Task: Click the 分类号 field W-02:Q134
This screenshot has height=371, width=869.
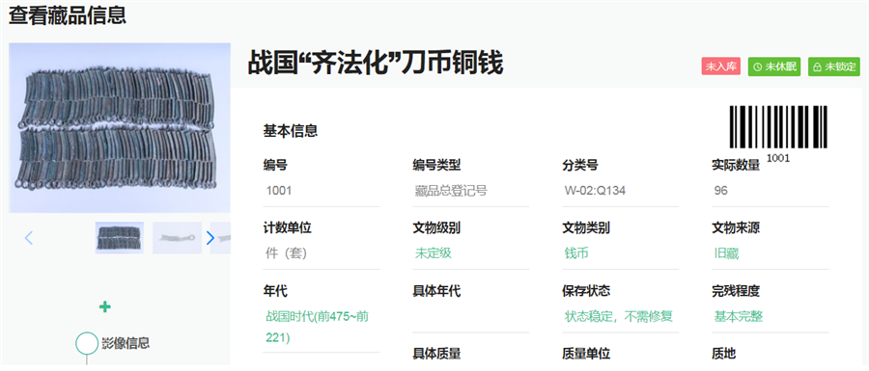Action: click(x=621, y=192)
